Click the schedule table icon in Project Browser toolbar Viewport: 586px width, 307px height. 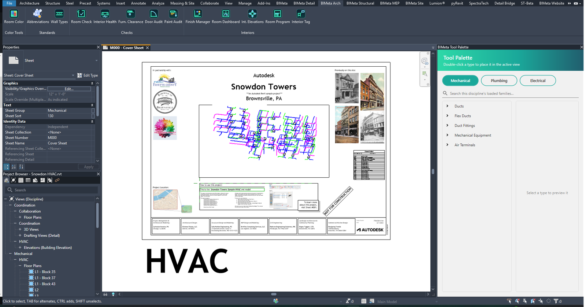tap(28, 180)
